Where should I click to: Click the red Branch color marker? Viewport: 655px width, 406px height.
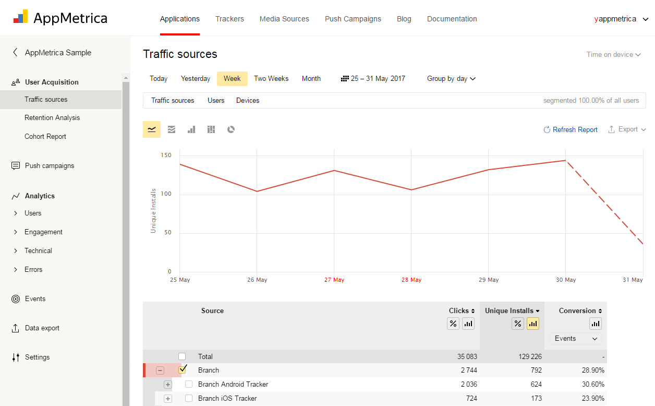pos(144,371)
